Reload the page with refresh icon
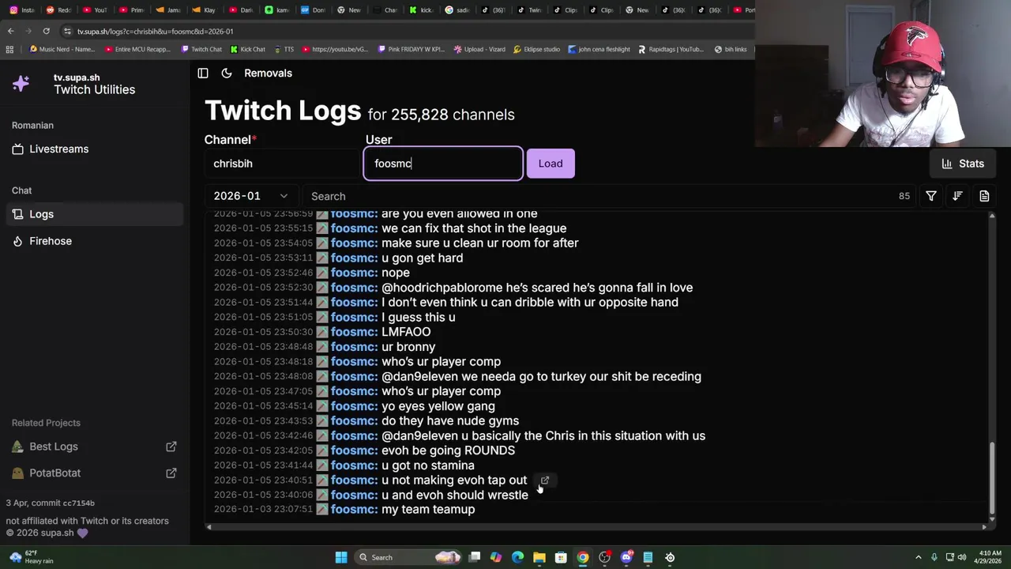This screenshot has height=569, width=1011. 46,31
